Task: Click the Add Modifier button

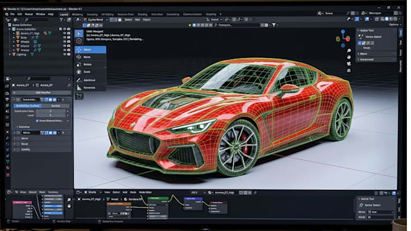Action: click(x=42, y=93)
